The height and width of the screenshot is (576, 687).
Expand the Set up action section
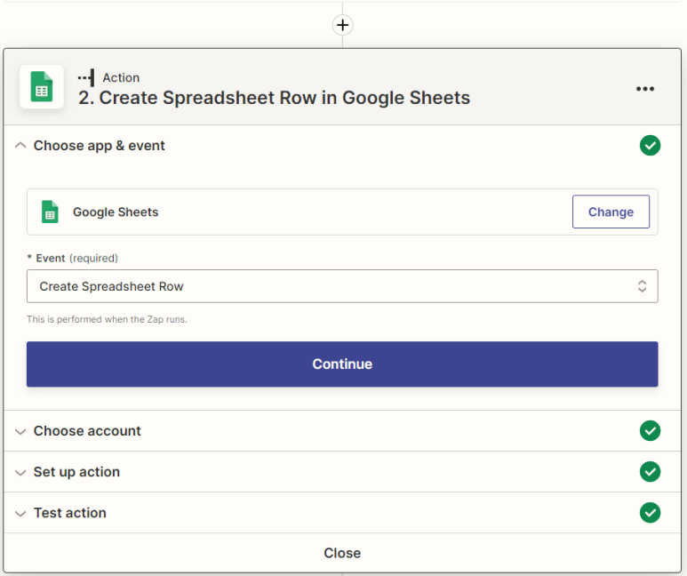20,472
